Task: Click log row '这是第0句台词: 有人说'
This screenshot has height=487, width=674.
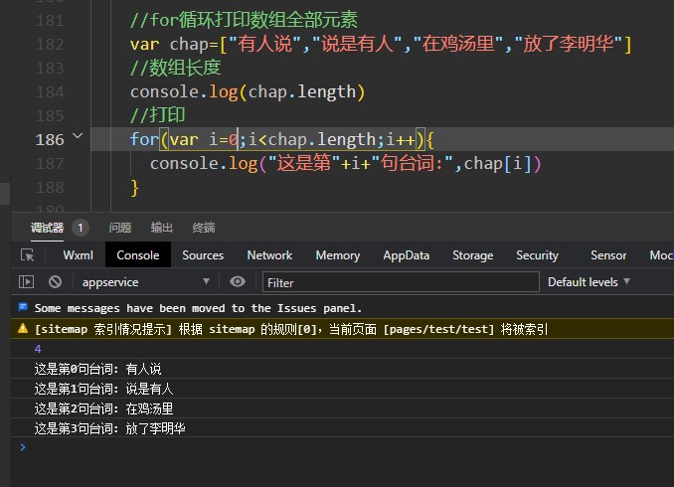Action: coord(342,369)
